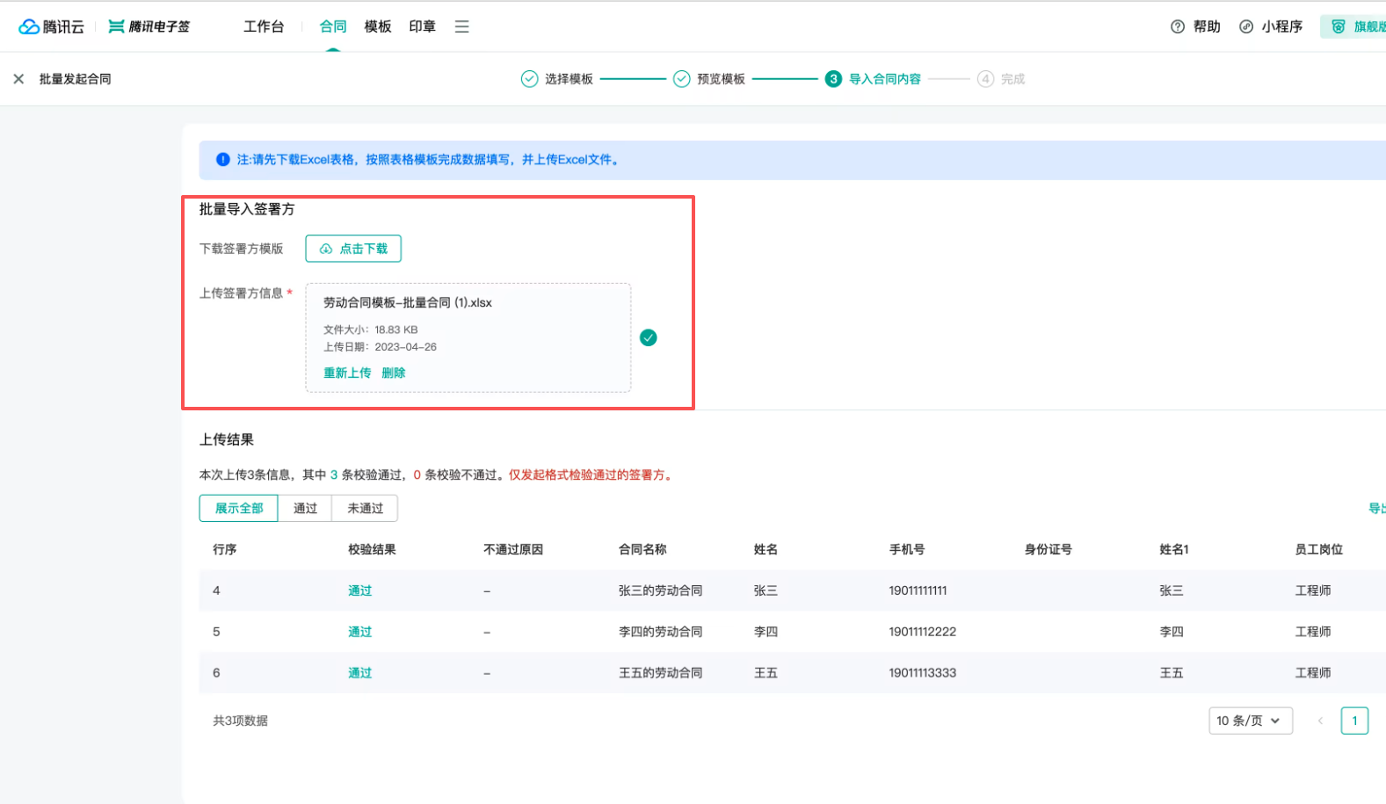Screen dimensions: 1386x804
Task: Open the 工作台 menu
Action: click(x=264, y=26)
